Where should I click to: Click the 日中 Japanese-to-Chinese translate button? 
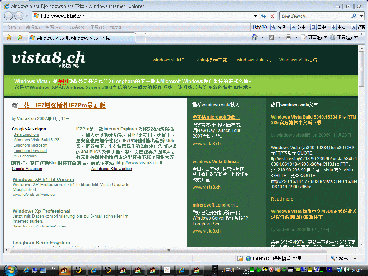click(318, 27)
